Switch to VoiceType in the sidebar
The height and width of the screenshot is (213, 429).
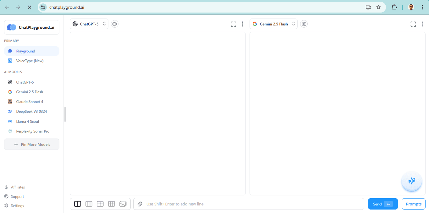30,61
